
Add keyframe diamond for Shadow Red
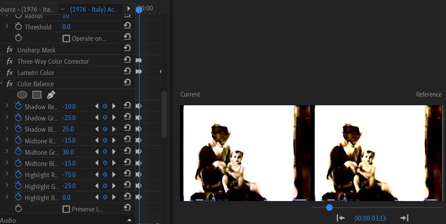(x=105, y=106)
